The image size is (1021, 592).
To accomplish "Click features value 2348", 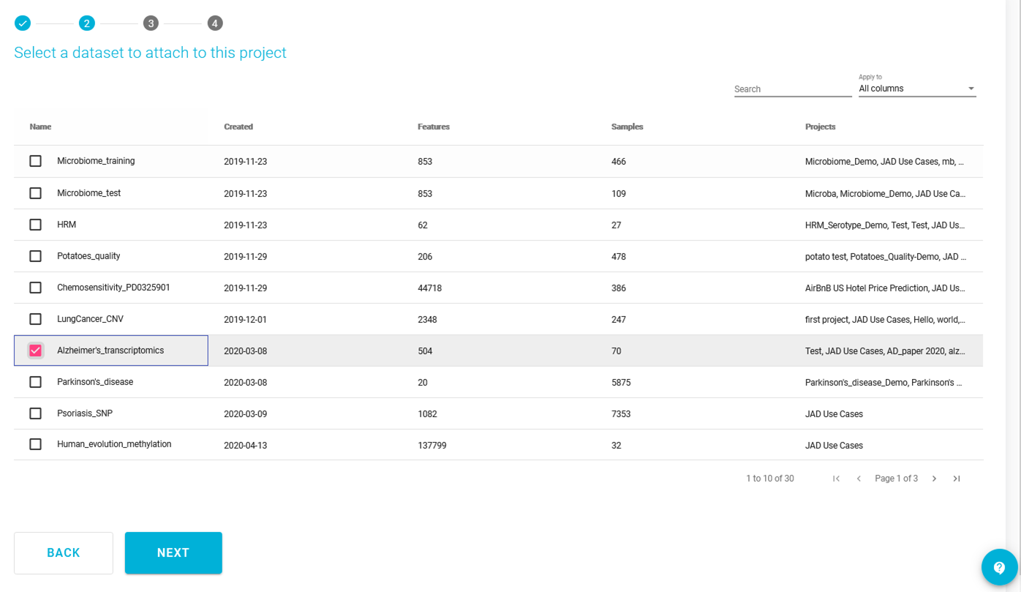I will [427, 320].
